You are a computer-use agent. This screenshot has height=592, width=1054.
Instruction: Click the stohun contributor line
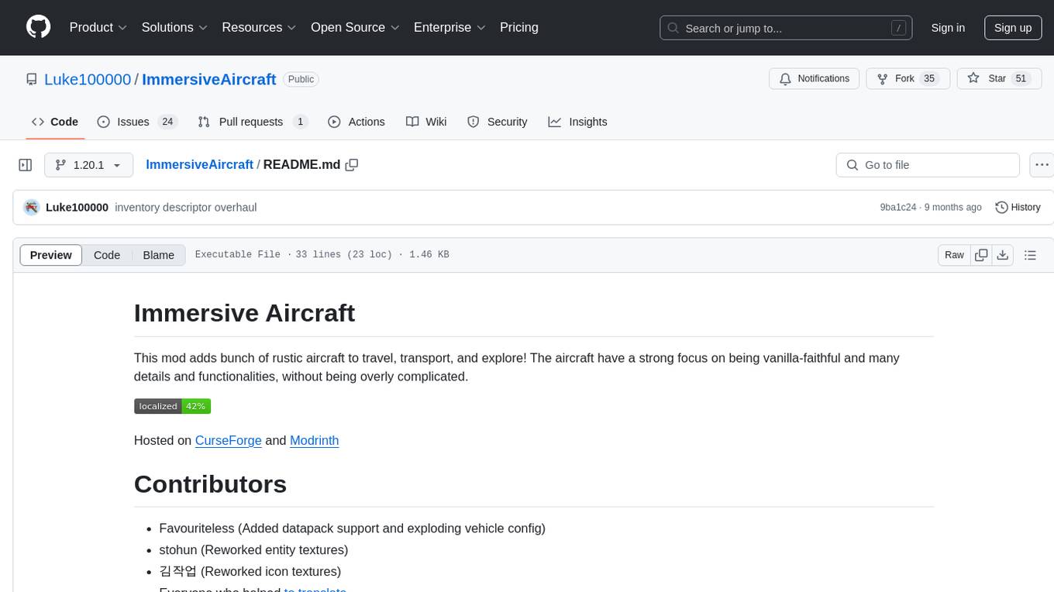(253, 550)
